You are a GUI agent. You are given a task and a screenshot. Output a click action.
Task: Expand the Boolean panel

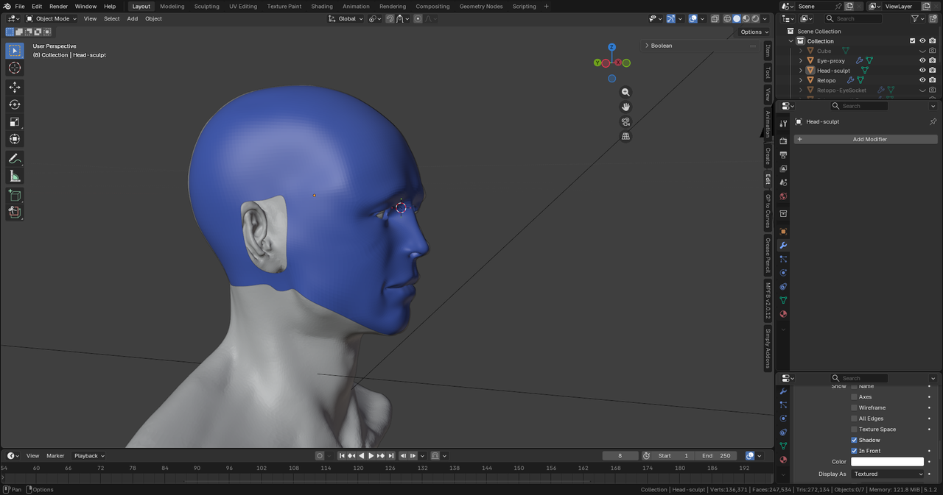(x=647, y=46)
